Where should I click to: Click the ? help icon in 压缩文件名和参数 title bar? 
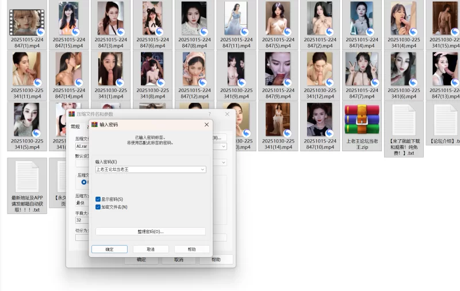209,114
